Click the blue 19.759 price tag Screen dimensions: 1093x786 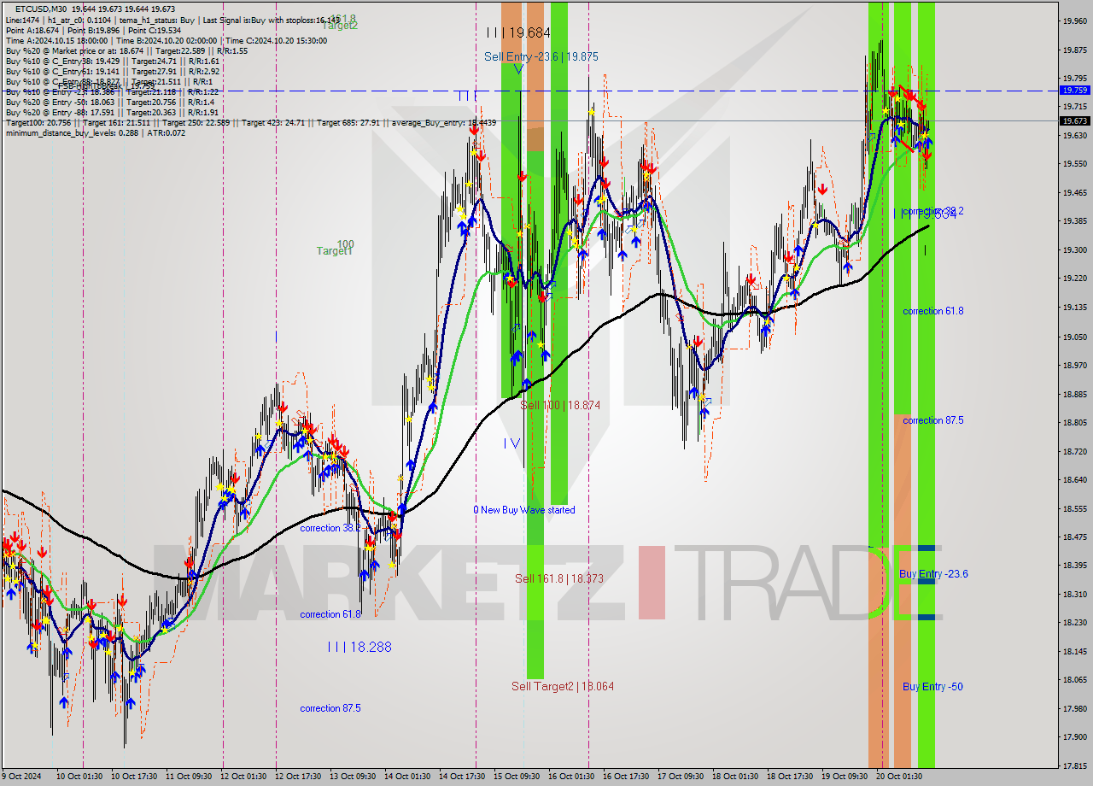point(1074,90)
